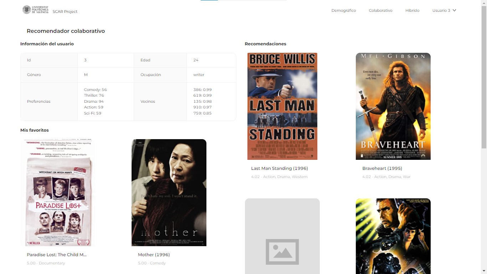Click the 'Recomendaciones' heading
This screenshot has height=274, width=487.
coord(266,44)
